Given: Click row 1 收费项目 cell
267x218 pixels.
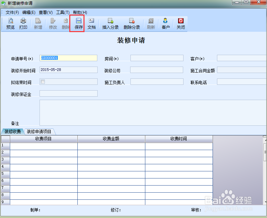Looking at the screenshot, I should 44,146.
